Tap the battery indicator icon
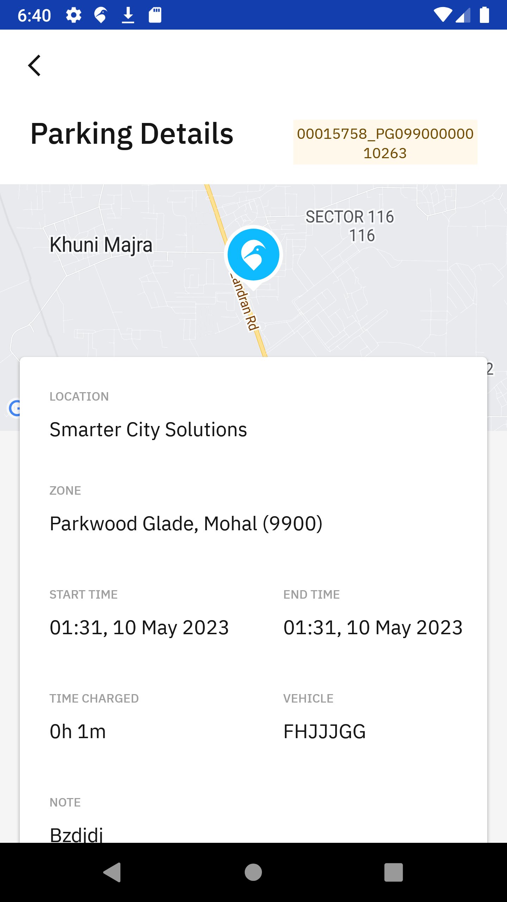This screenshot has width=507, height=902. pos(484,16)
